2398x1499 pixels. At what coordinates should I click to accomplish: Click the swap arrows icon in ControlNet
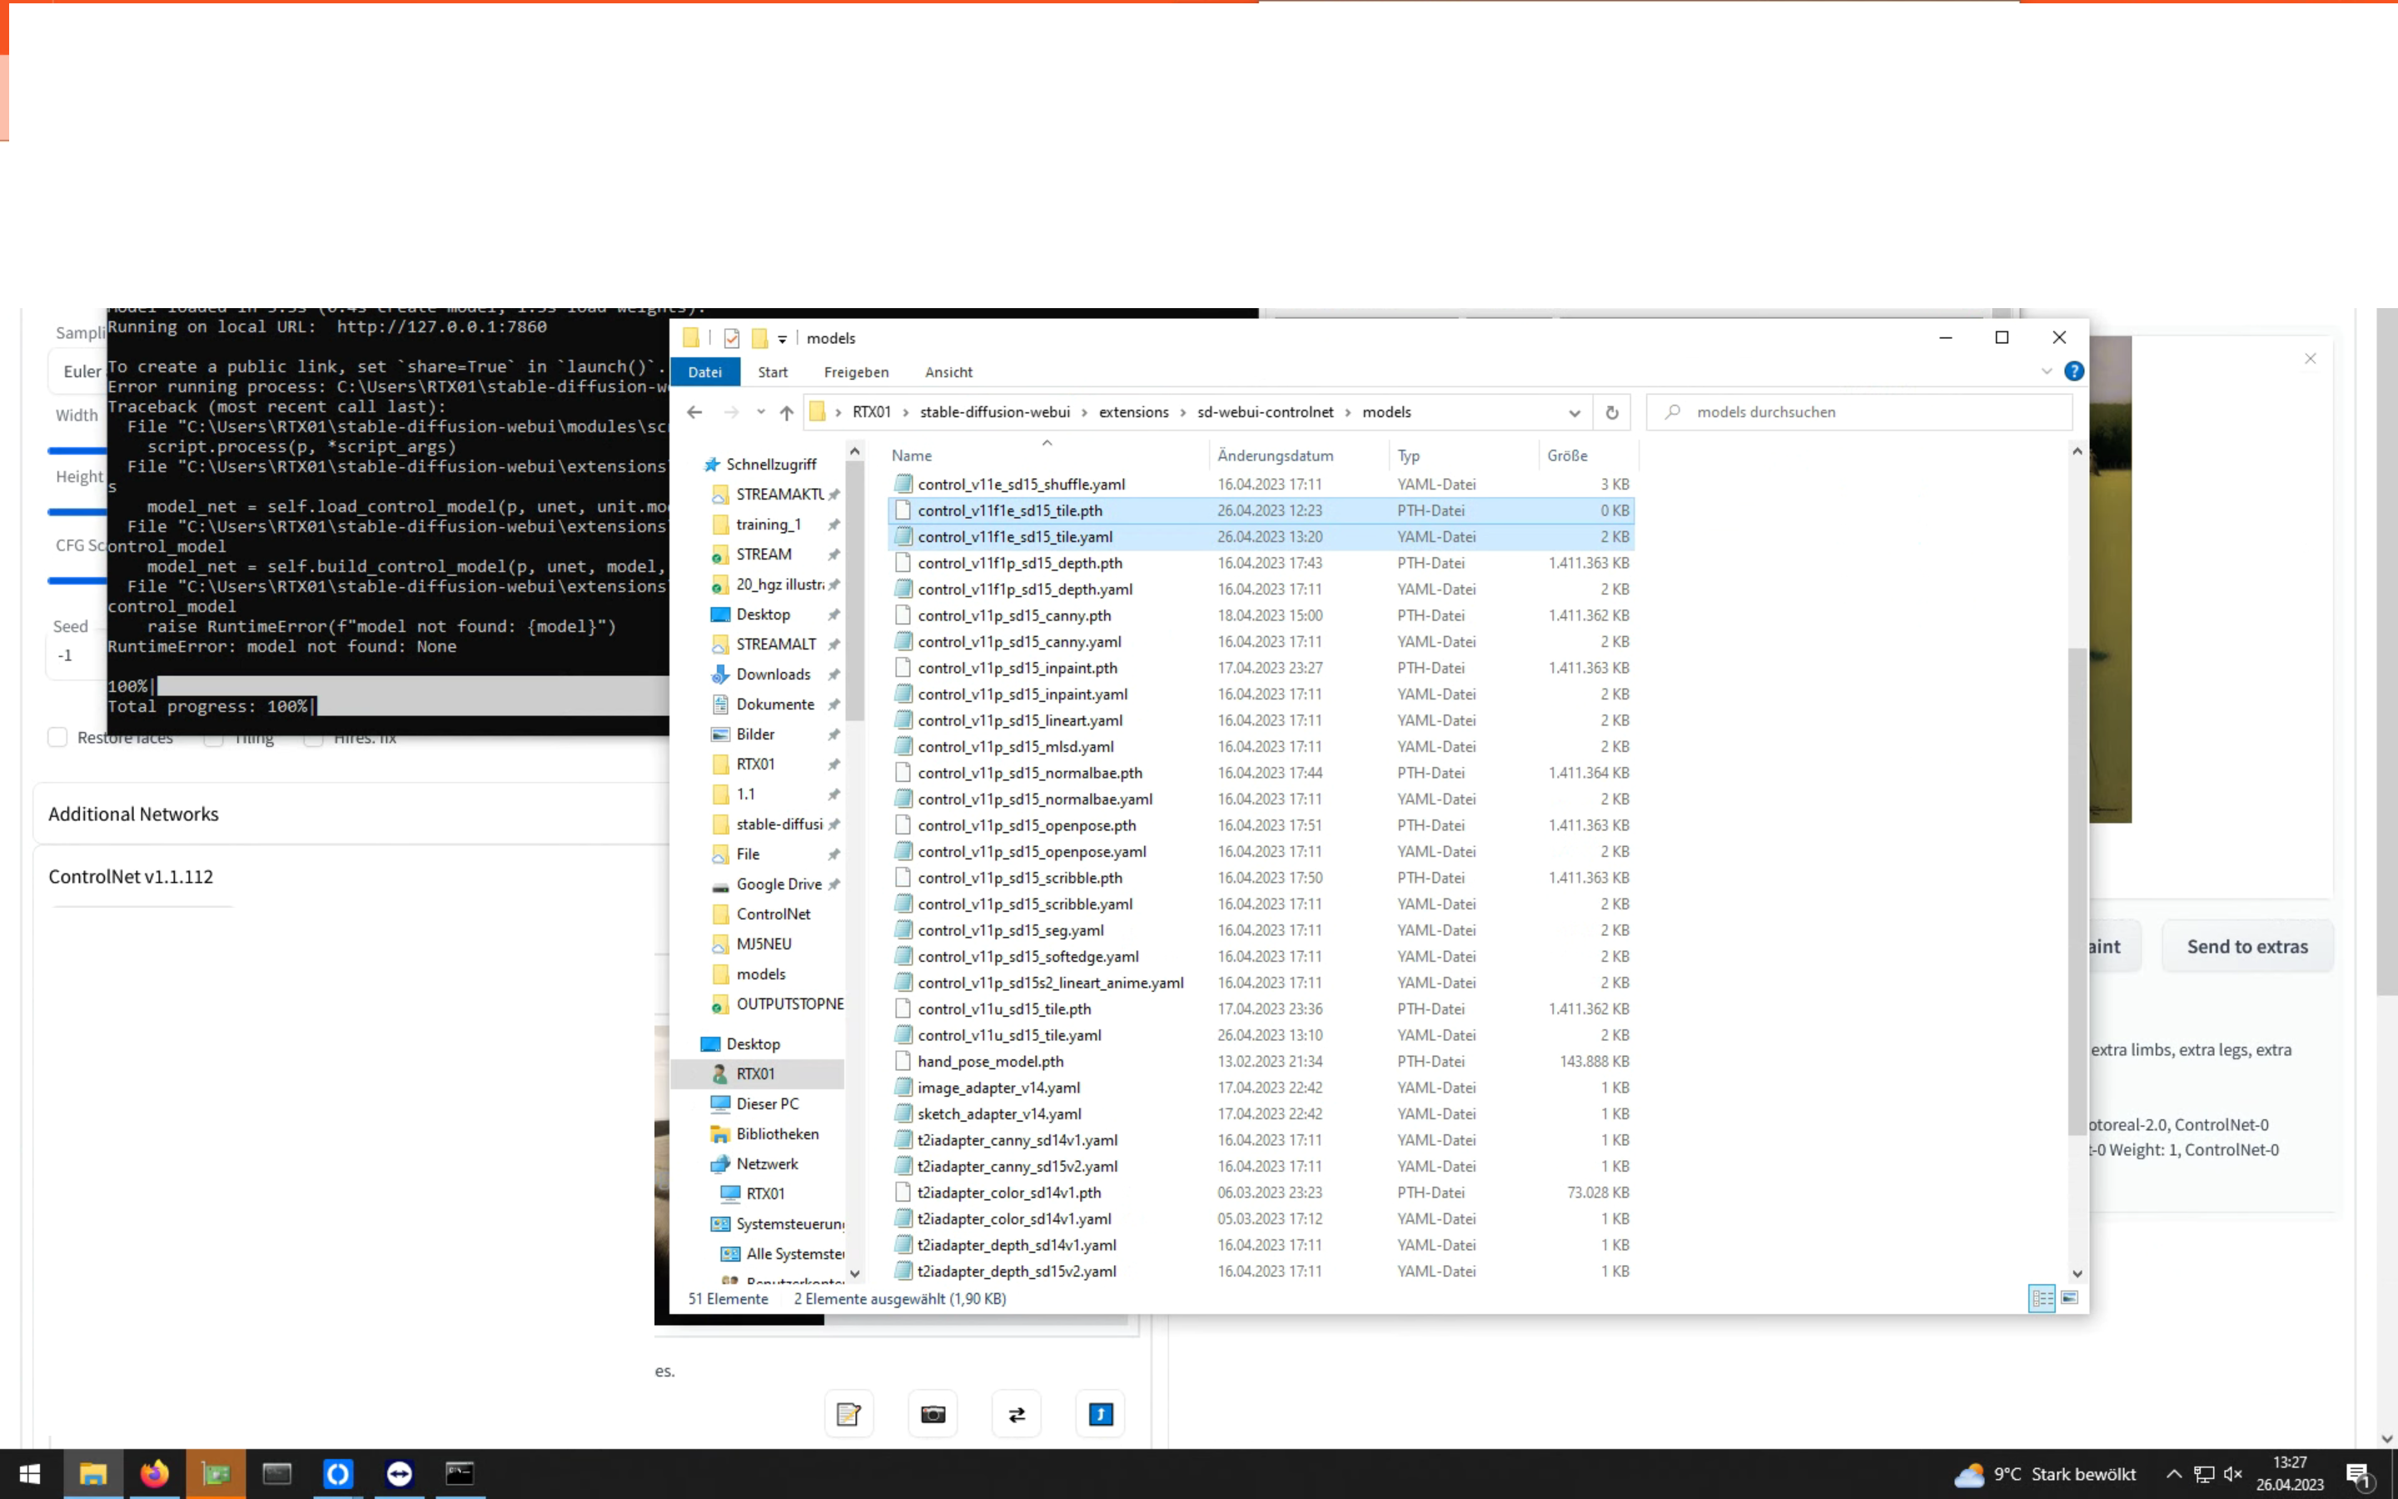tap(1017, 1415)
